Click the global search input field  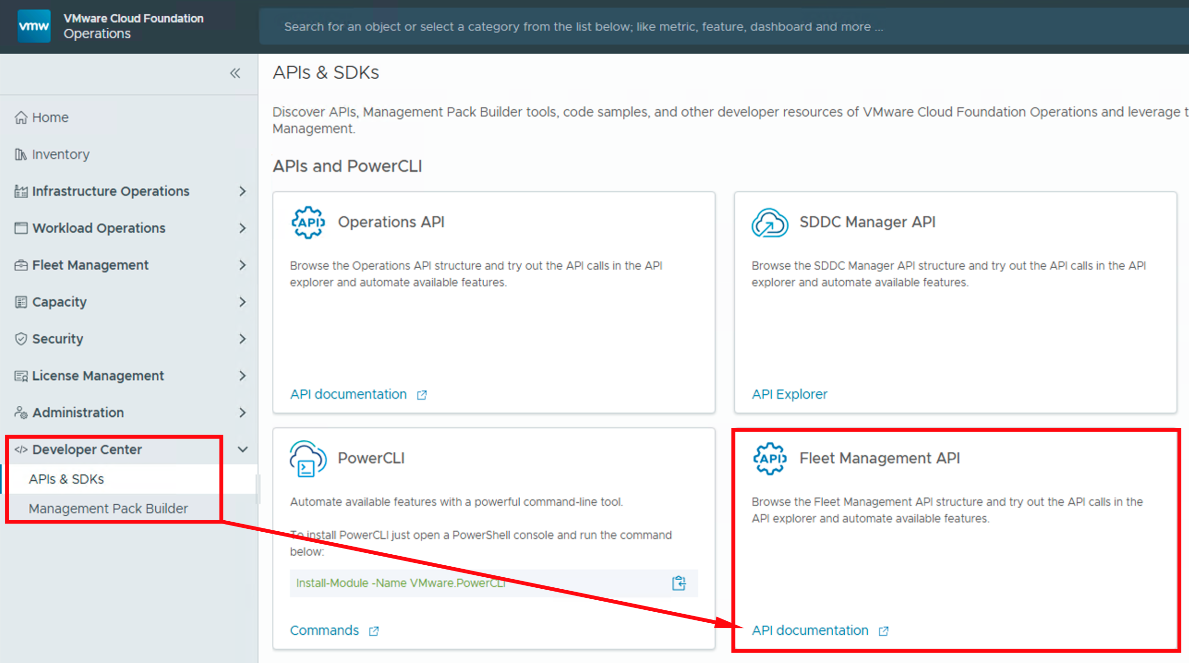(719, 26)
